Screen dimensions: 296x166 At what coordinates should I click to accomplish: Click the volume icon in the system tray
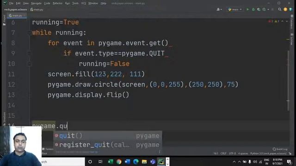[255, 162]
